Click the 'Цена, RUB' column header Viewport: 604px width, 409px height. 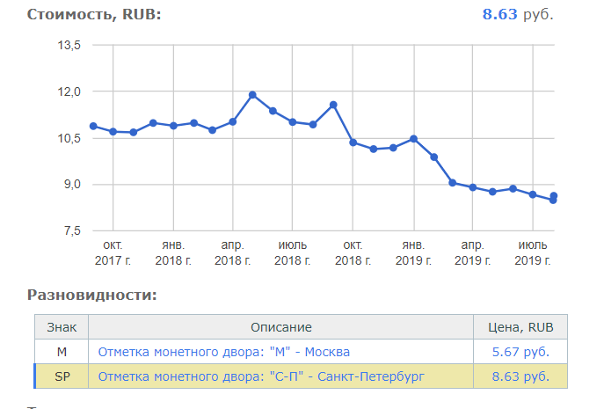pos(520,327)
